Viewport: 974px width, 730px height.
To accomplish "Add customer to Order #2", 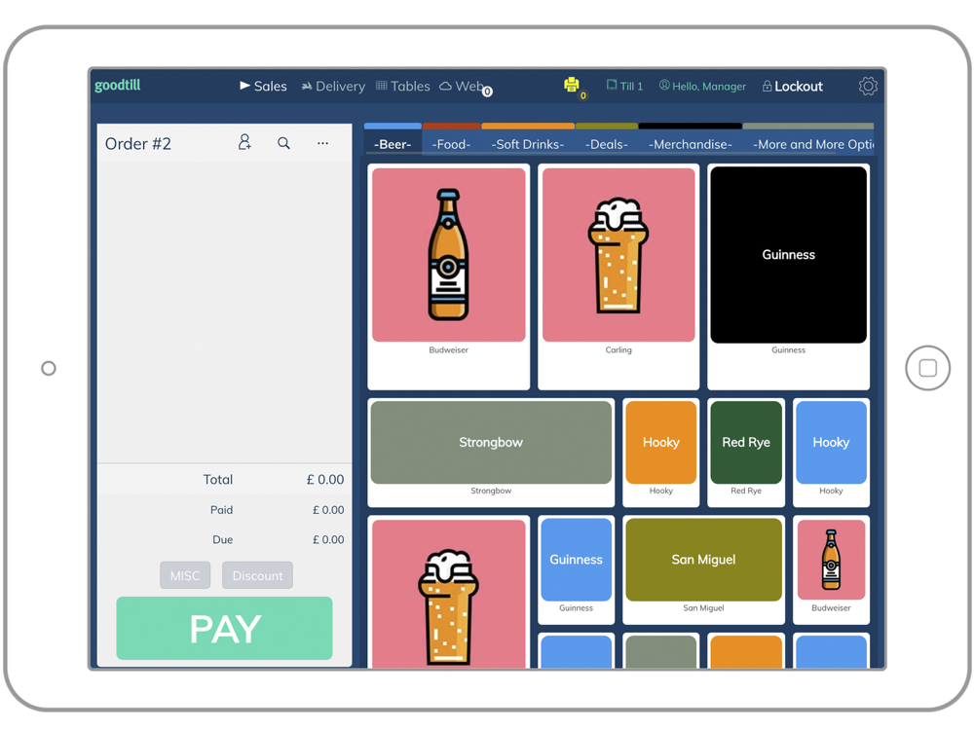I will coord(244,143).
